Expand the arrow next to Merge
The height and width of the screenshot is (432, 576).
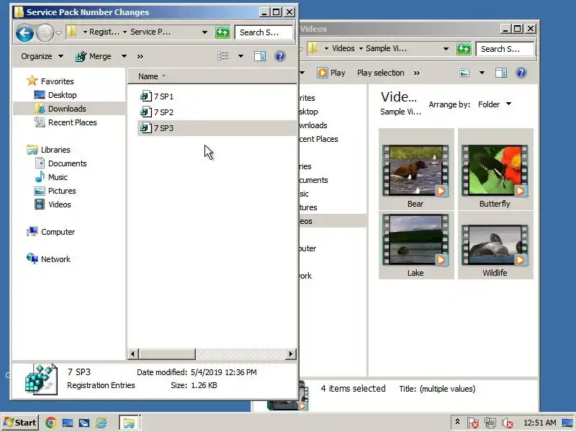(x=124, y=56)
